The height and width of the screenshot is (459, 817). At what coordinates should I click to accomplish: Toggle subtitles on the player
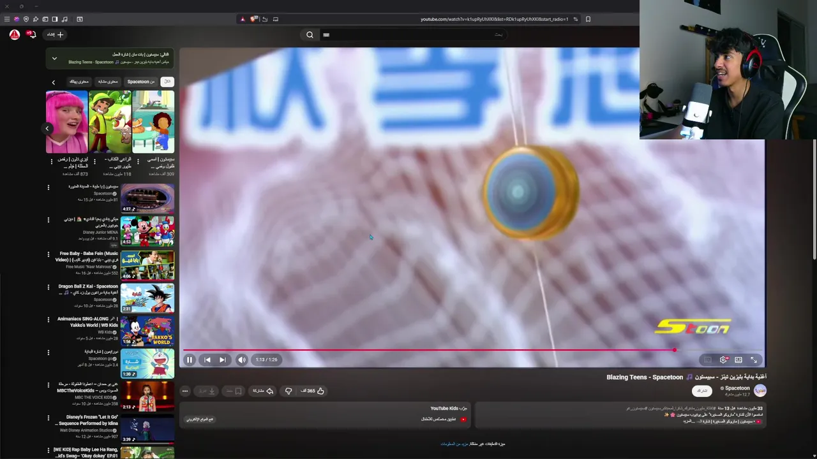coord(708,360)
